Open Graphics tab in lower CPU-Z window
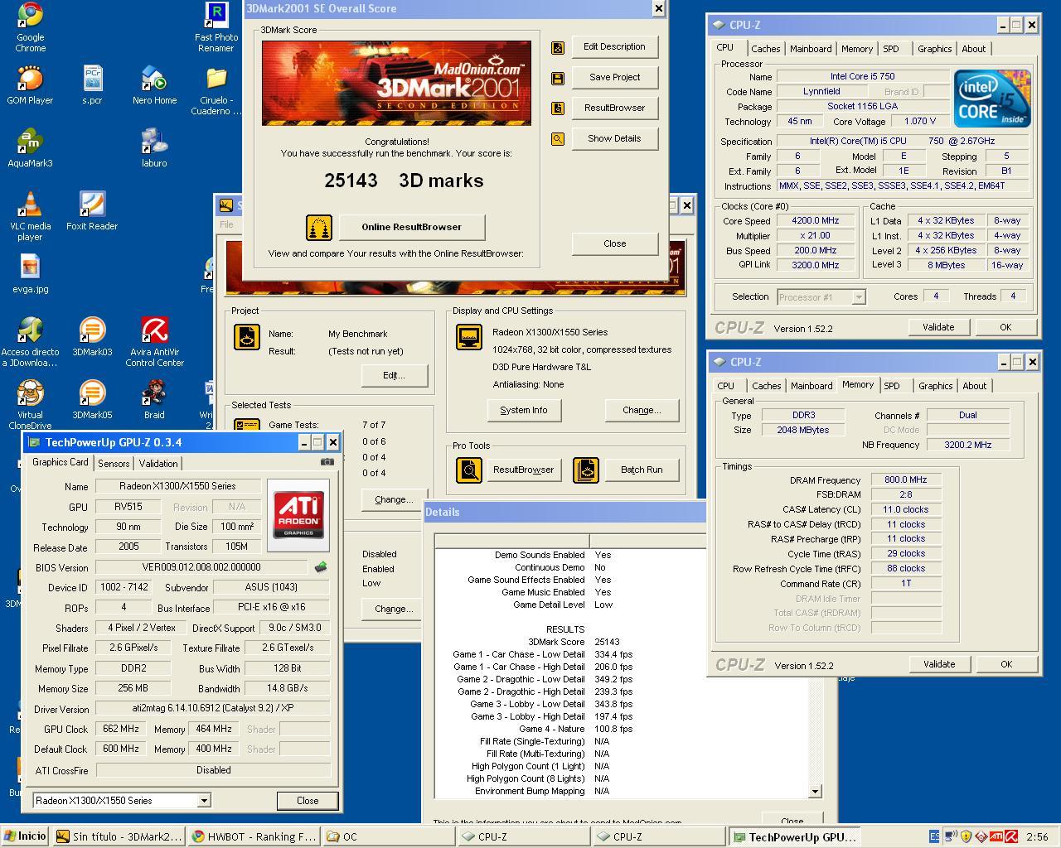Image resolution: width=1061 pixels, height=848 pixels. [936, 386]
